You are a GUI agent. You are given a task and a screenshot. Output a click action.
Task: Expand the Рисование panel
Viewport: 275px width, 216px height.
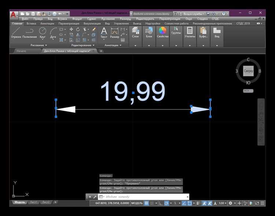pyautogui.click(x=38, y=45)
